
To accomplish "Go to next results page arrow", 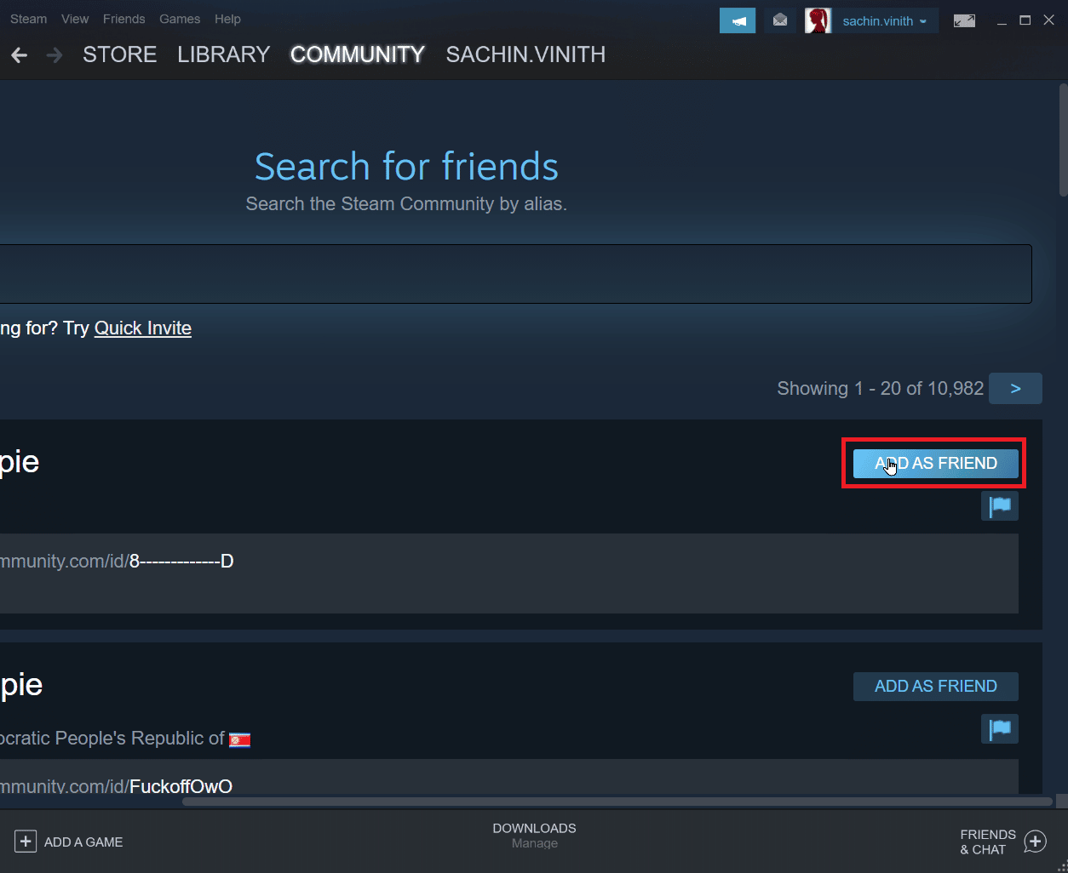I will click(1015, 388).
